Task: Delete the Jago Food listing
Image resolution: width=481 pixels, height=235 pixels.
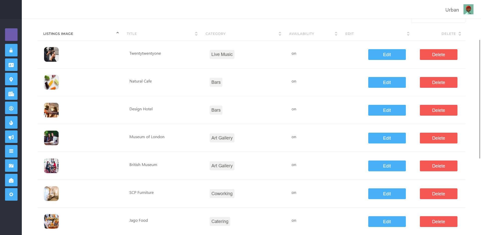Action: coord(438,221)
